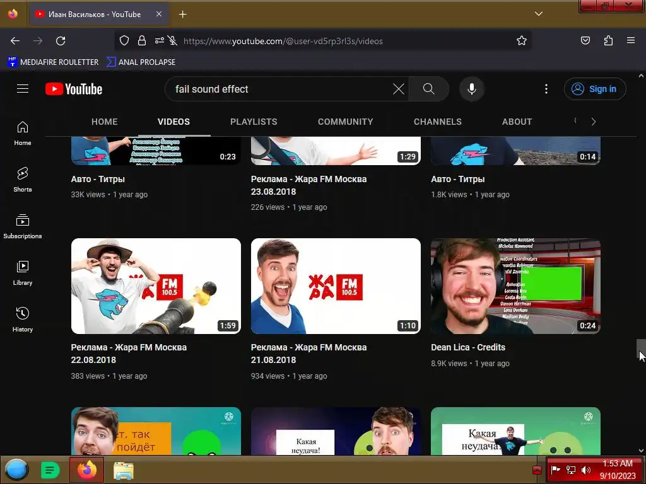
Task: Run search with the magnifier button
Action: 429,89
